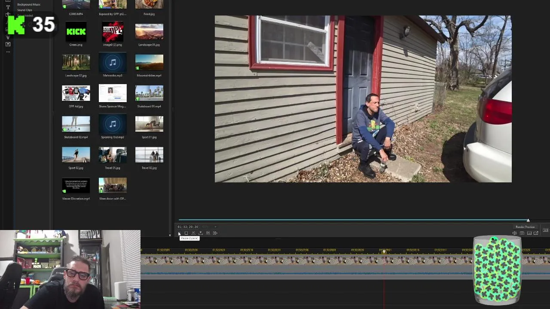Select the Green.png Kick logo thumbnail

pyautogui.click(x=76, y=32)
